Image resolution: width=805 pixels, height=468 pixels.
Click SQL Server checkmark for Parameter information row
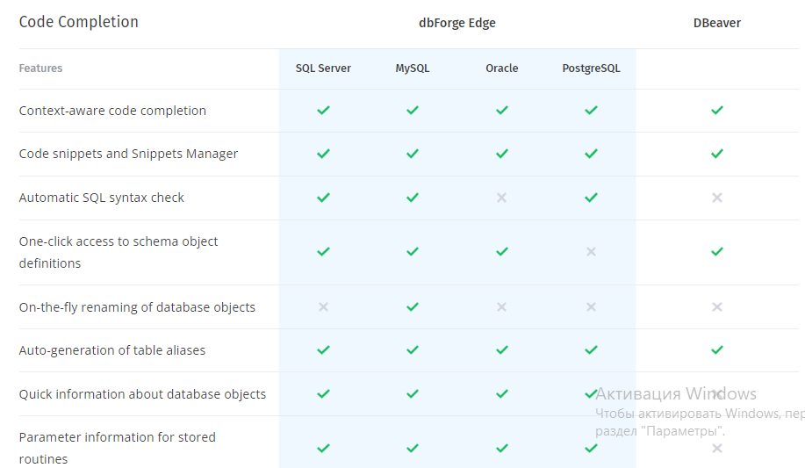pos(323,449)
